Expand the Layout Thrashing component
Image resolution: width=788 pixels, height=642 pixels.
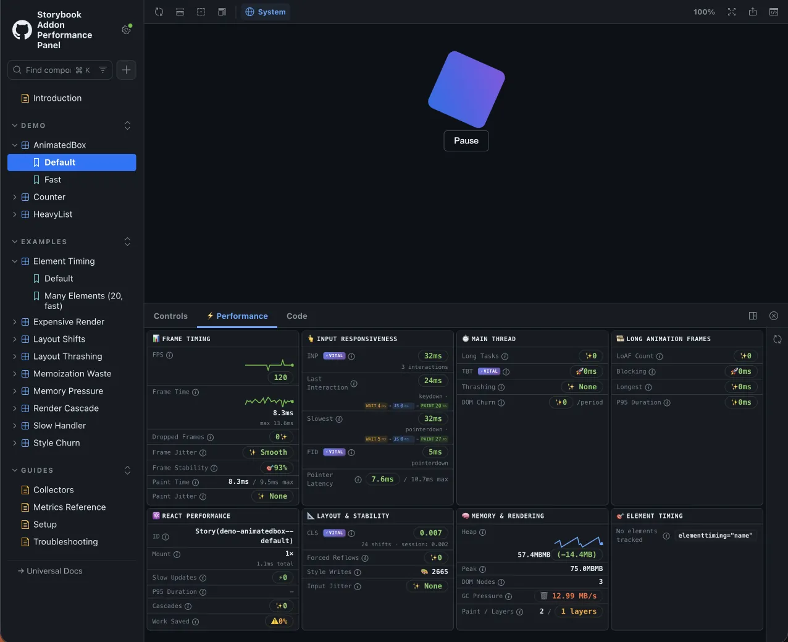coord(15,357)
